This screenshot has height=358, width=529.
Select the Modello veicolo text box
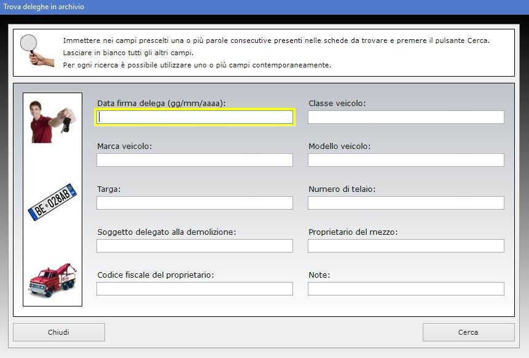tap(406, 160)
